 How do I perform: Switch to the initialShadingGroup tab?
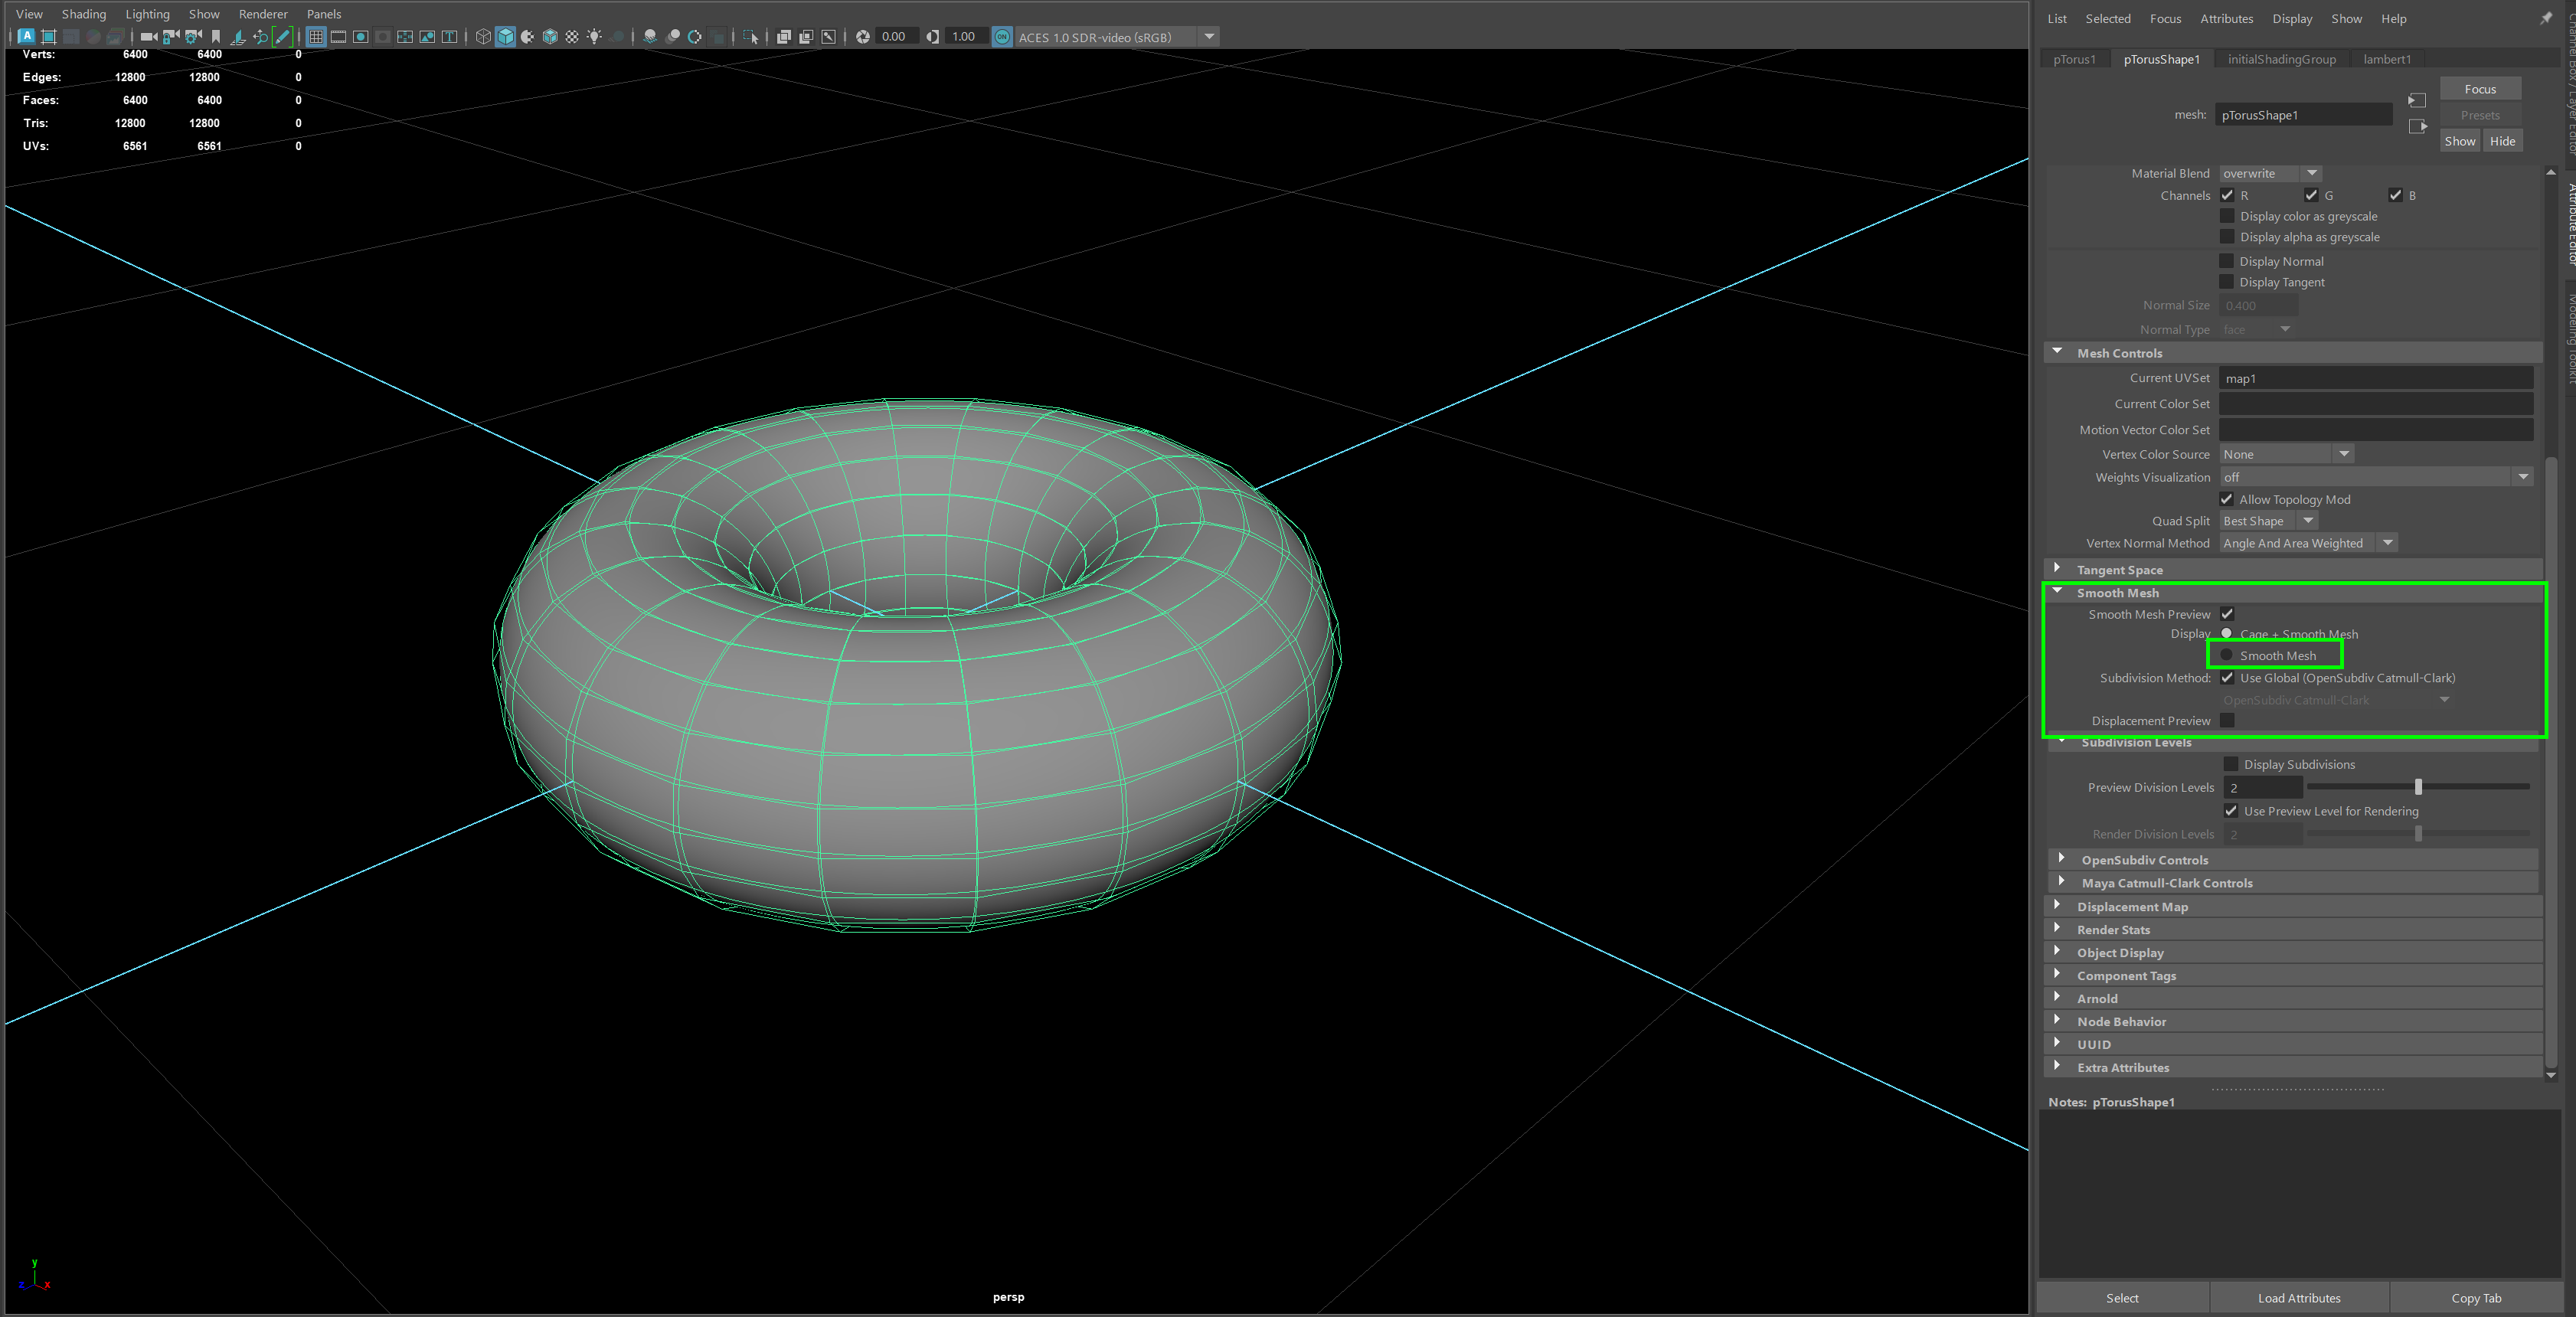pos(2281,59)
